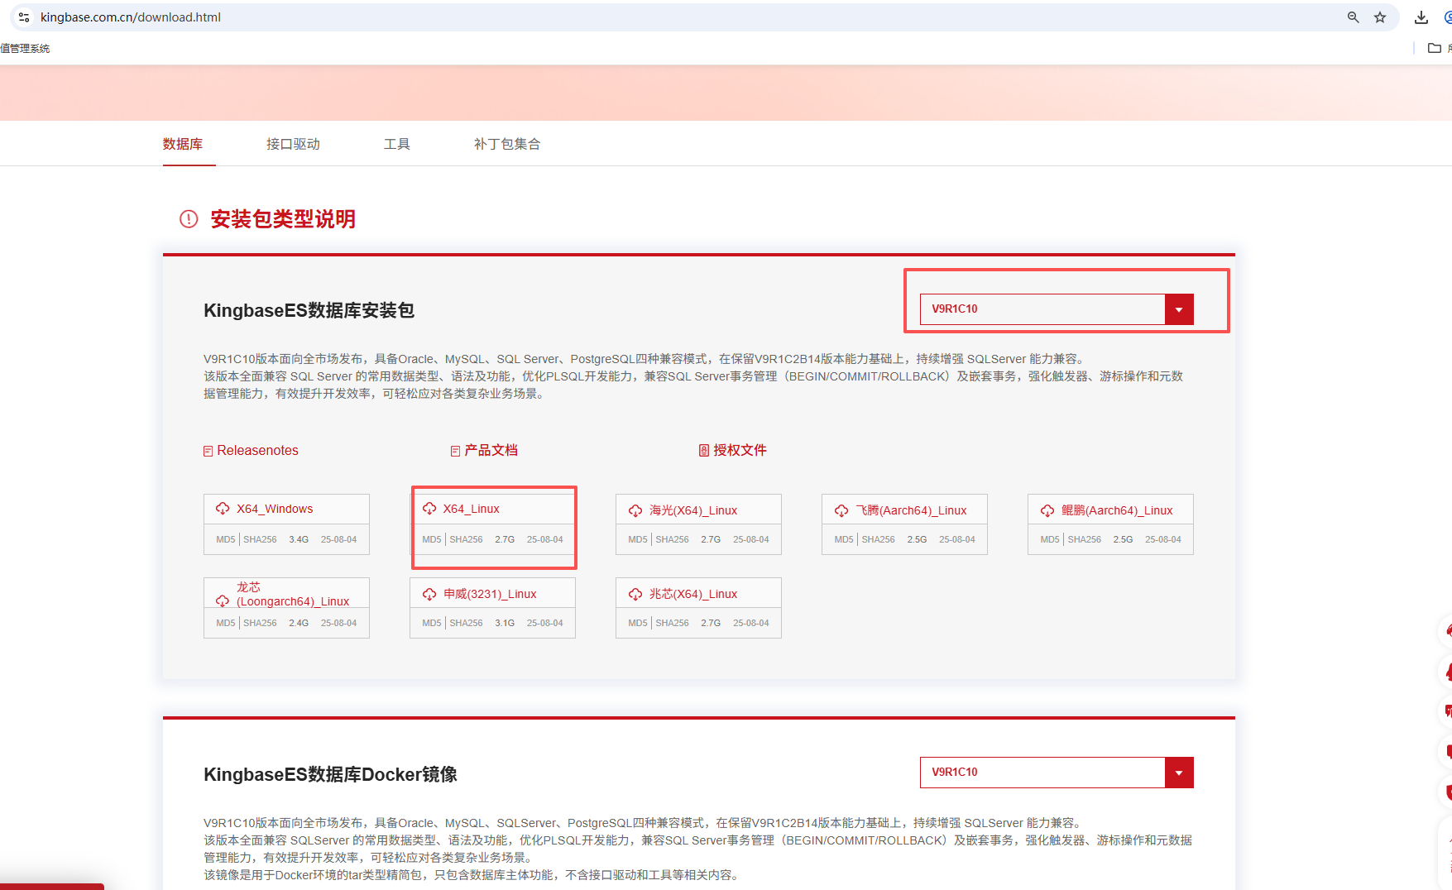Click the 海光(X64)_Linux download icon
The width and height of the screenshot is (1452, 890).
point(635,510)
